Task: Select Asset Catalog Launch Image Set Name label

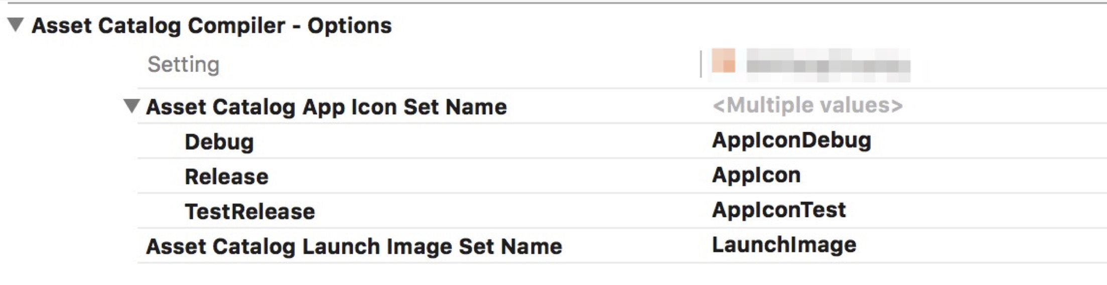Action: [354, 246]
